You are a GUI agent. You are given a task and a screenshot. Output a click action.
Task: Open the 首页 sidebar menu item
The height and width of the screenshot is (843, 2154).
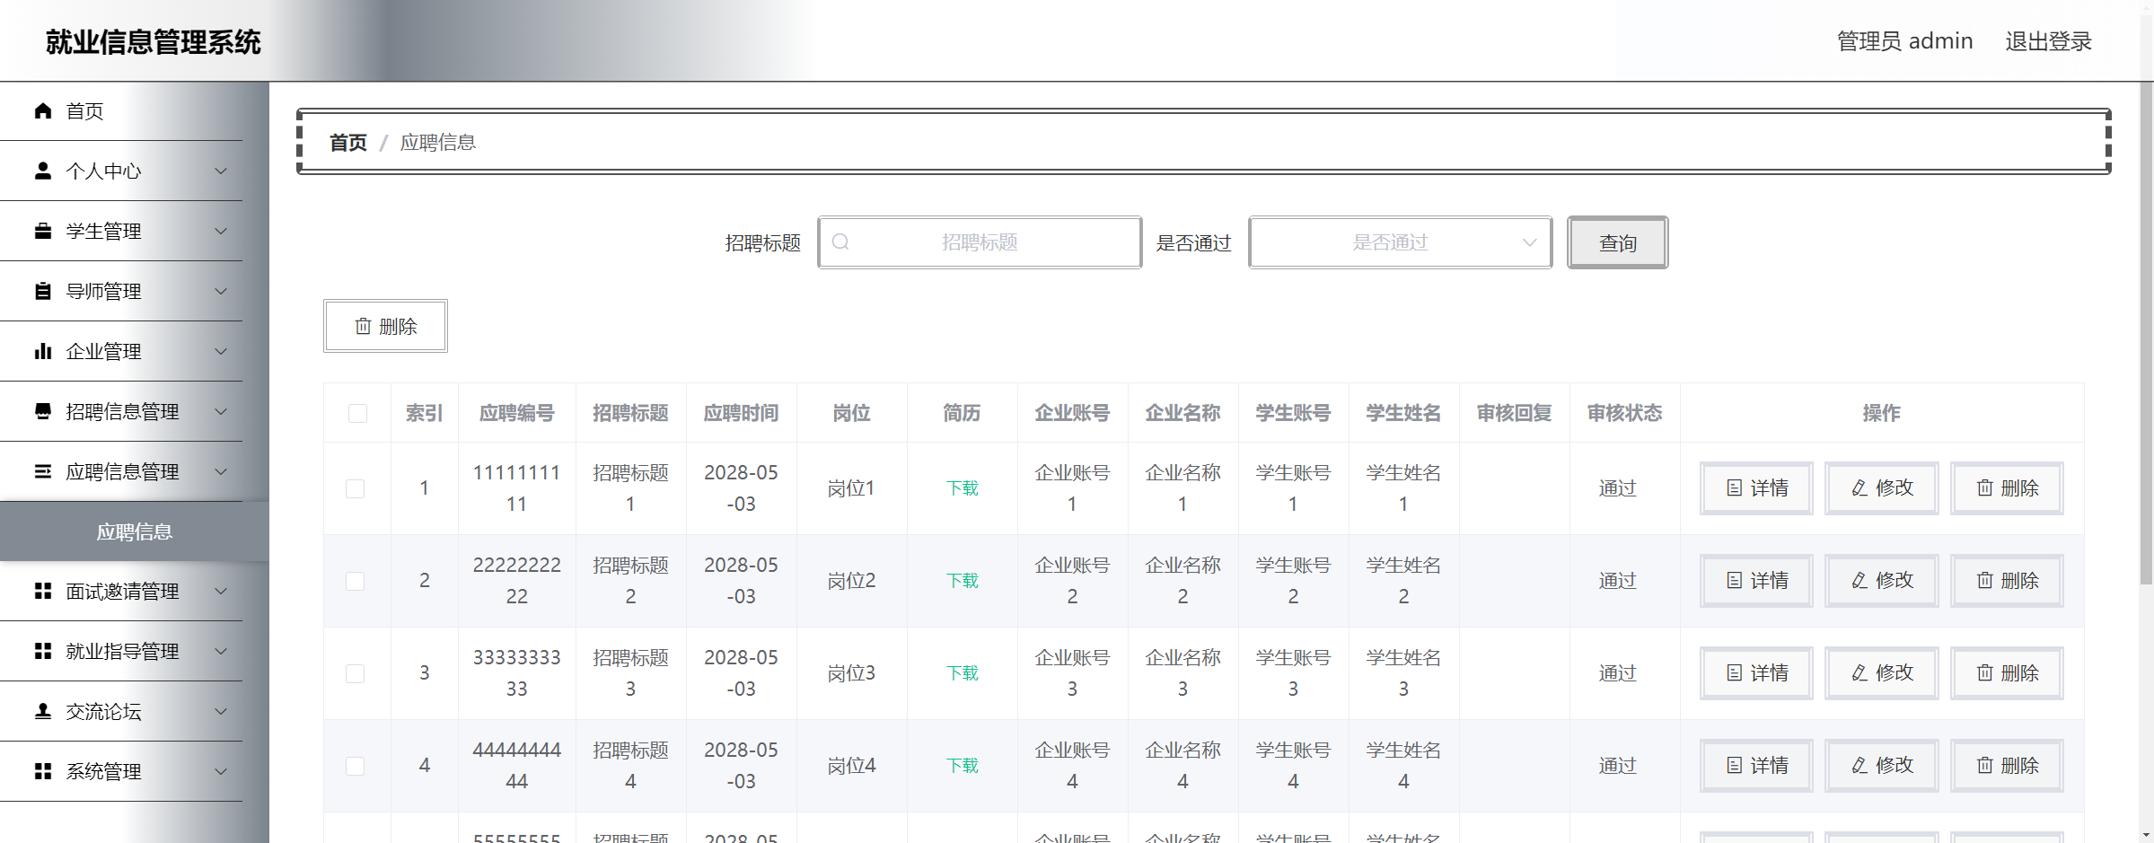click(121, 110)
